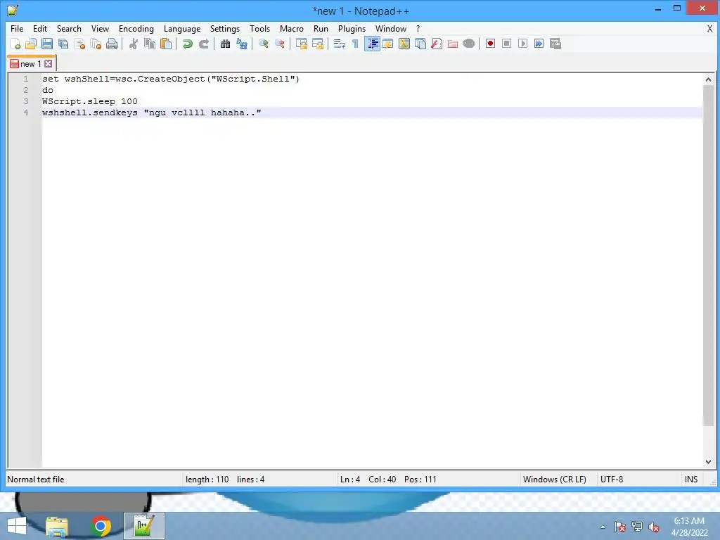Play back the recorded macro

(x=522, y=44)
